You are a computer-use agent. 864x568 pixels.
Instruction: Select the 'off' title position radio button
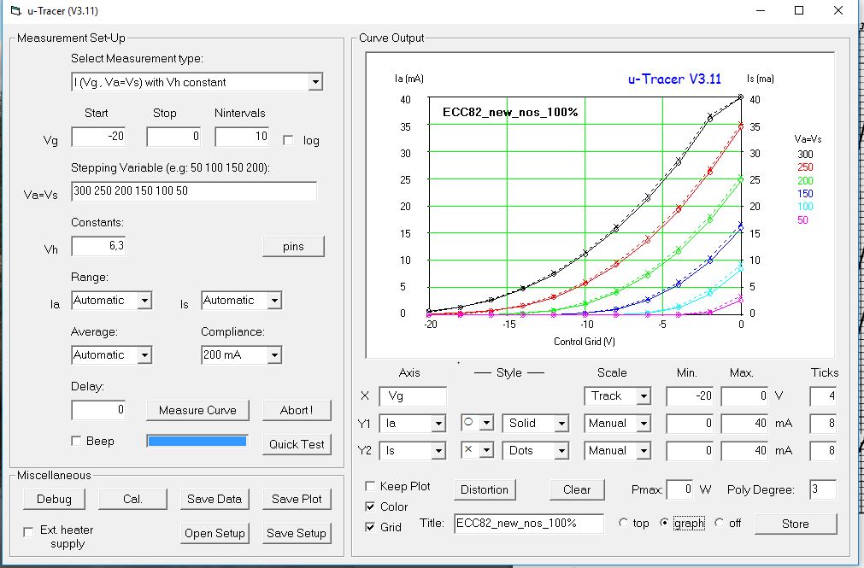click(719, 523)
